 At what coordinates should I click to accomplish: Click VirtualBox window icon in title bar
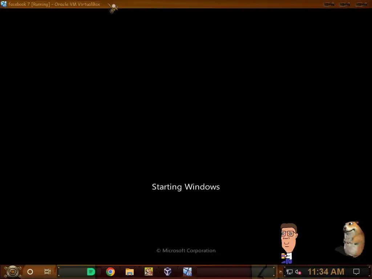pyautogui.click(x=4, y=4)
